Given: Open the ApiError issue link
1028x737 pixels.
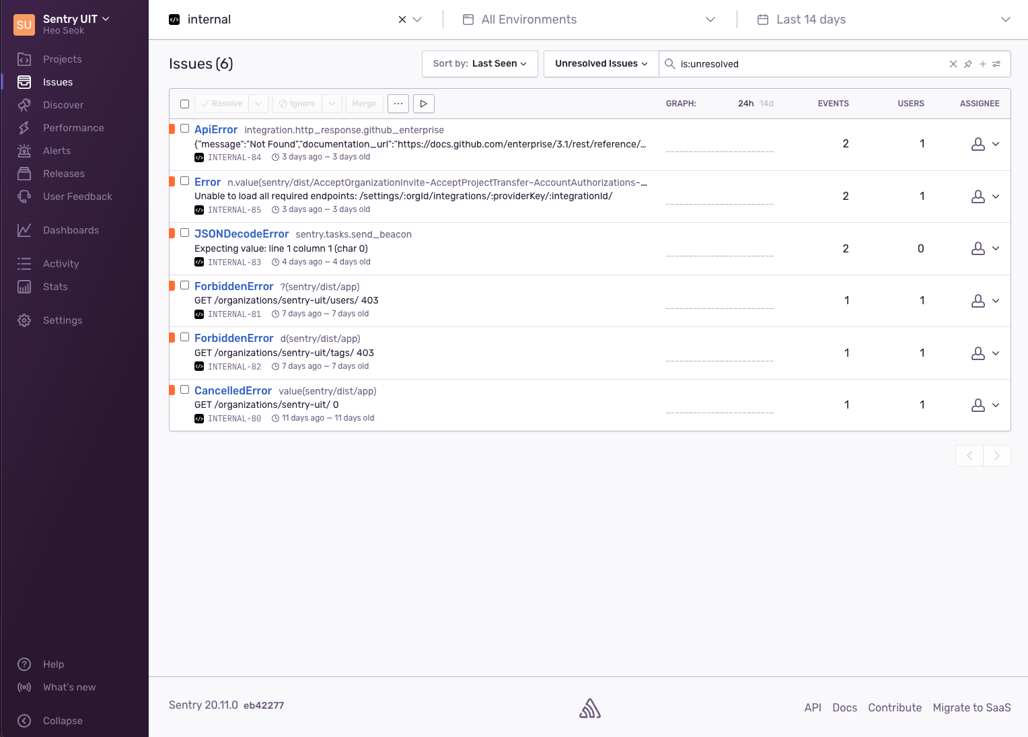Looking at the screenshot, I should click(216, 129).
